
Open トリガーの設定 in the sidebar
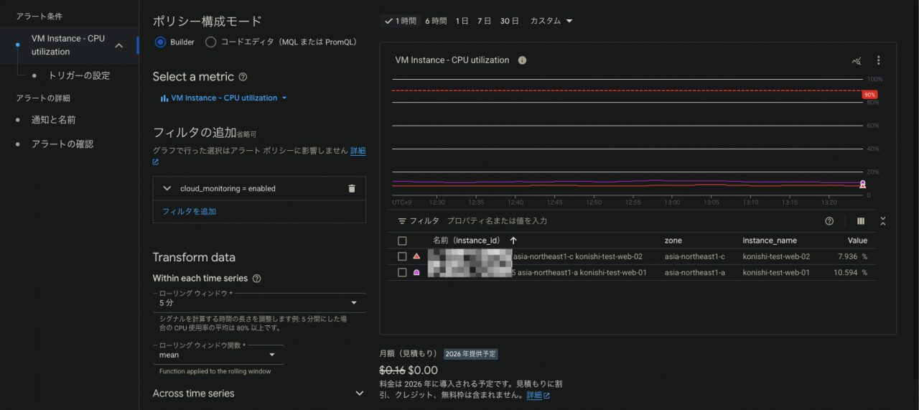78,75
